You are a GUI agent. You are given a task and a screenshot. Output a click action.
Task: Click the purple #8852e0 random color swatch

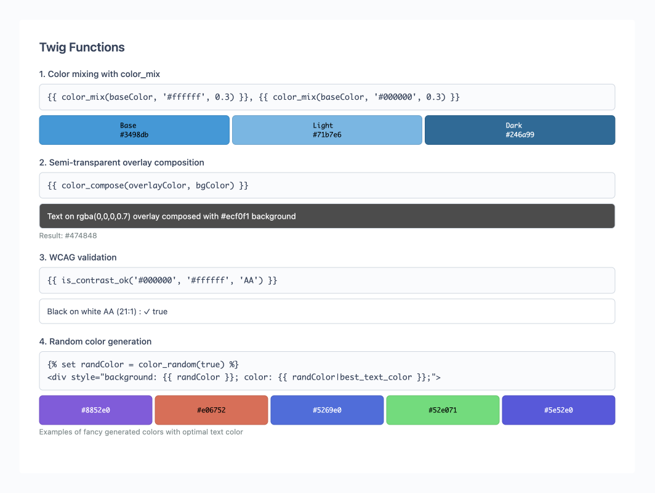click(95, 410)
